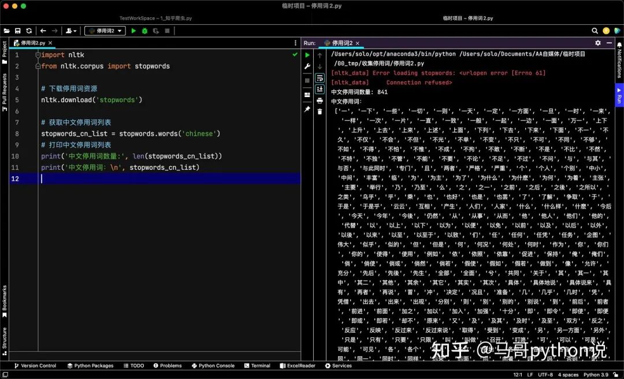The height and width of the screenshot is (379, 624).
Task: Click the Save All disk icon
Action: [x=17, y=31]
